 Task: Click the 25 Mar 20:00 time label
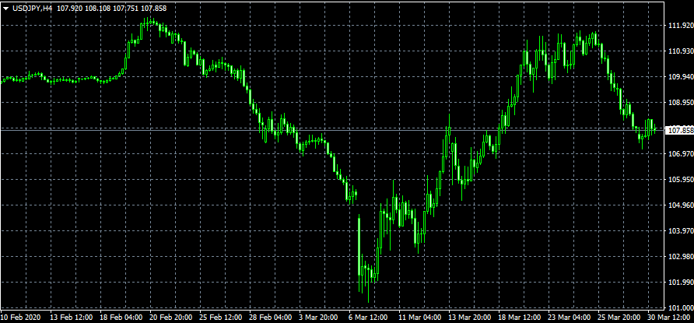620,318
